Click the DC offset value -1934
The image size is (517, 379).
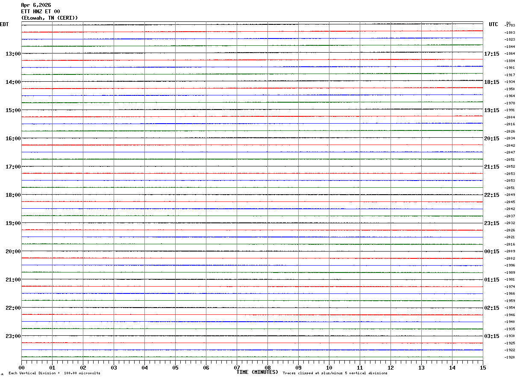tap(509, 82)
